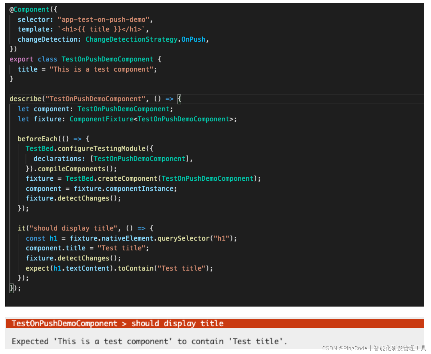Click the expect(h1.textContent).toContain line
Image resolution: width=431 pixels, height=354 pixels.
[x=119, y=268]
